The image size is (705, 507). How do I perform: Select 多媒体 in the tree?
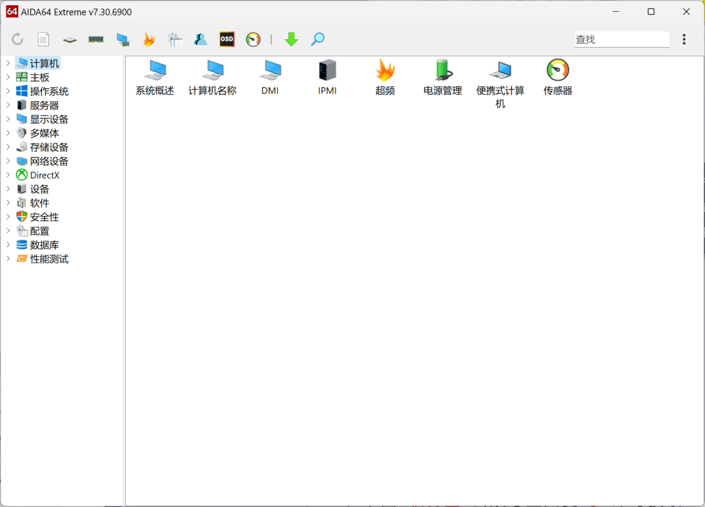38,133
